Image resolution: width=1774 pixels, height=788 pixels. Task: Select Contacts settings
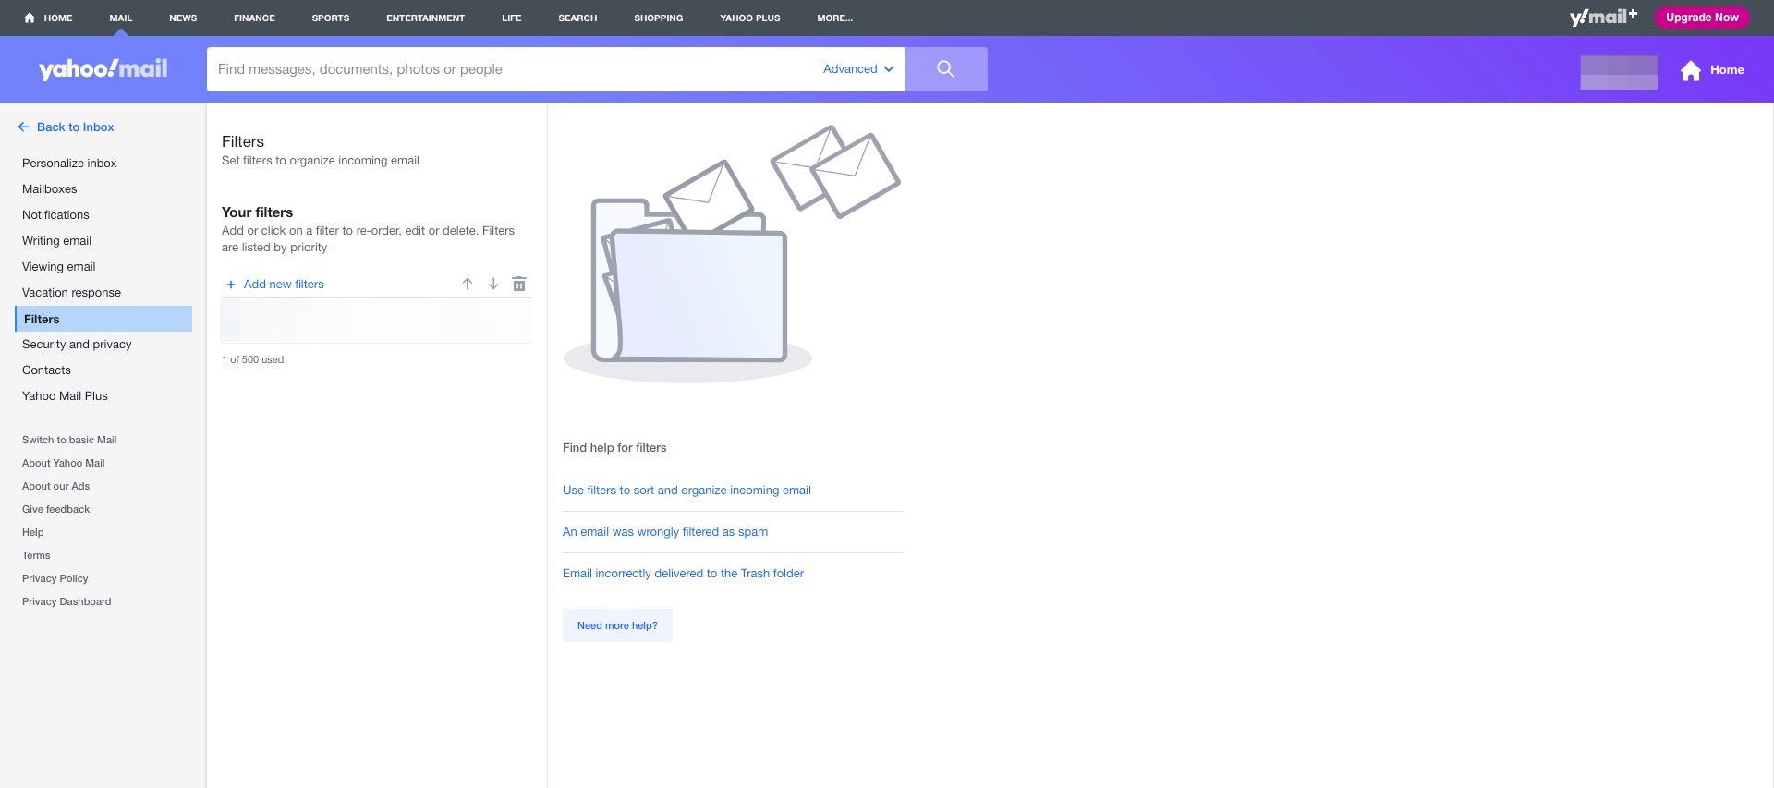click(x=46, y=370)
